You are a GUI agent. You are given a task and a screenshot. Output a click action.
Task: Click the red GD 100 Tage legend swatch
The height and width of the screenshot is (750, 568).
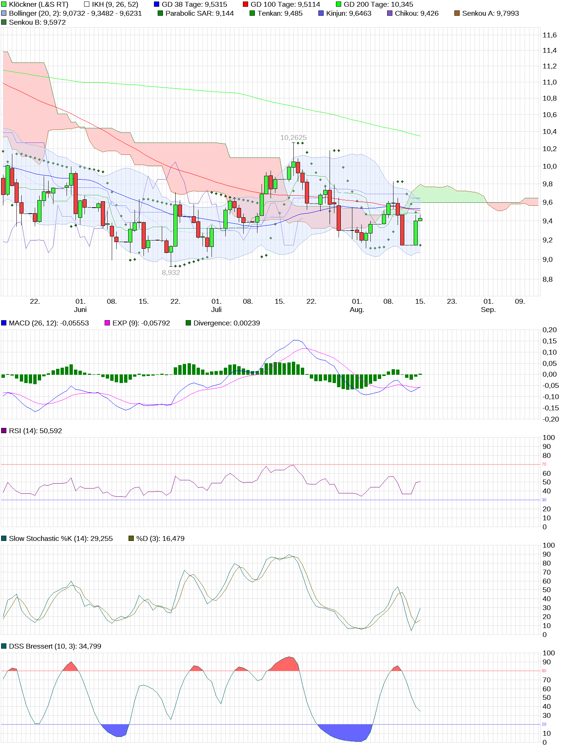(246, 4)
